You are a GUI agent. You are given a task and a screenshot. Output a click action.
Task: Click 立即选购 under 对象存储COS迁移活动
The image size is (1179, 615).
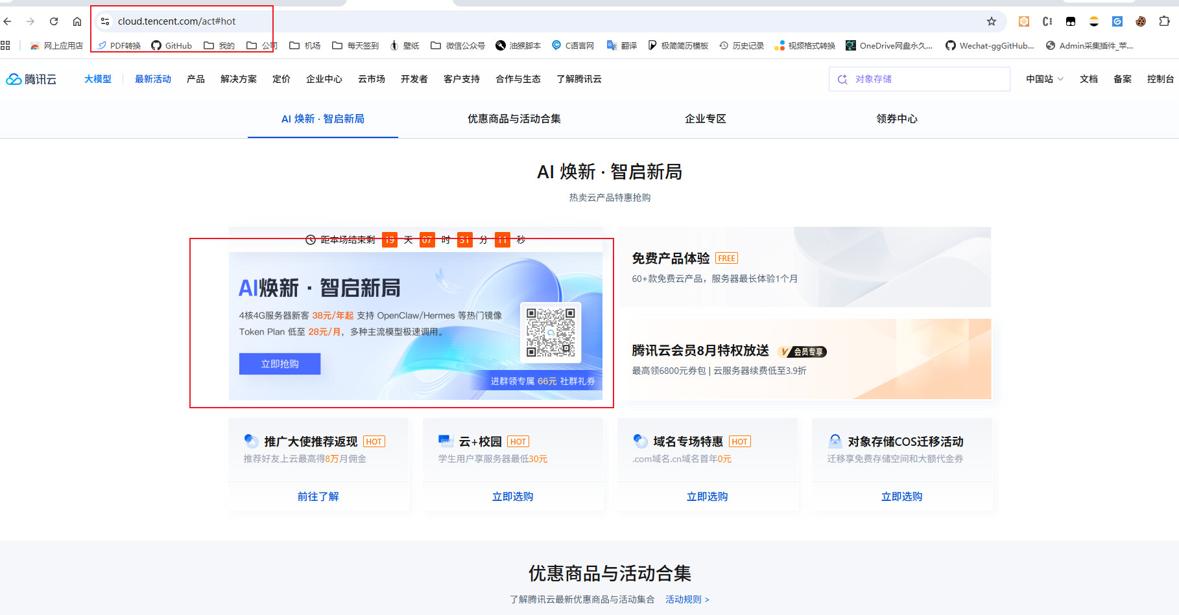[902, 496]
